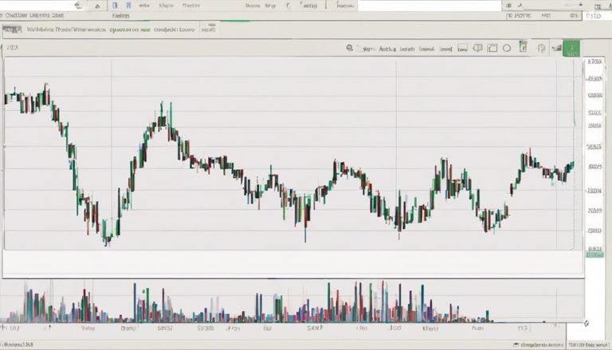Click the rectangle shape tool icon
This screenshot has width=612, height=350.
coord(491,49)
